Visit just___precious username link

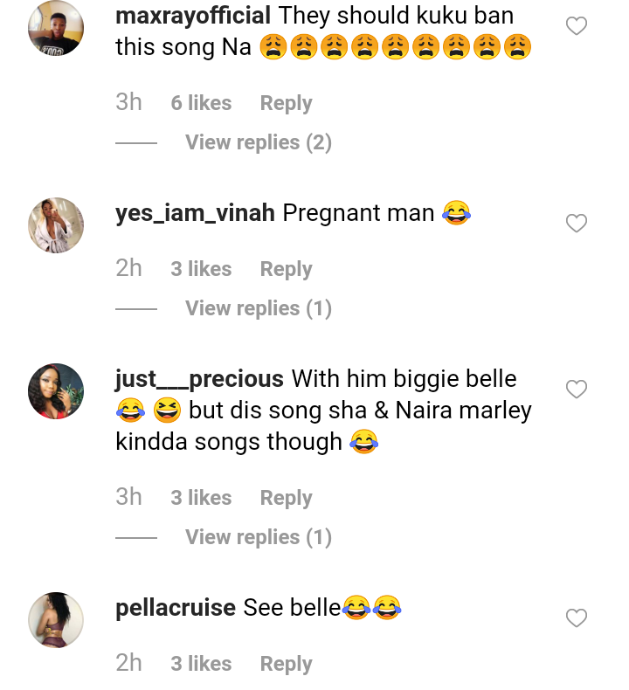(199, 379)
